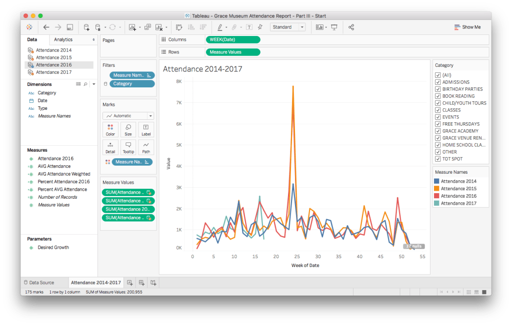The height and width of the screenshot is (325, 512).
Task: Open Path in the Marks card
Action: tap(146, 147)
